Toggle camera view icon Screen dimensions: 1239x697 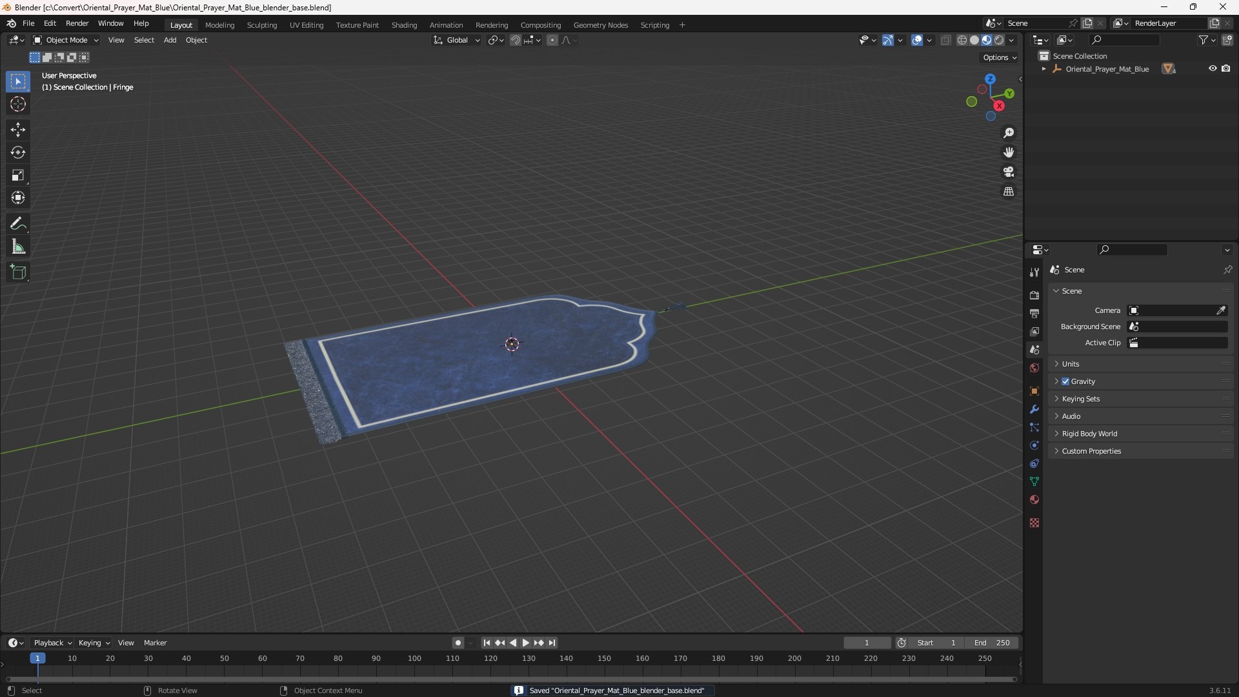point(1009,172)
